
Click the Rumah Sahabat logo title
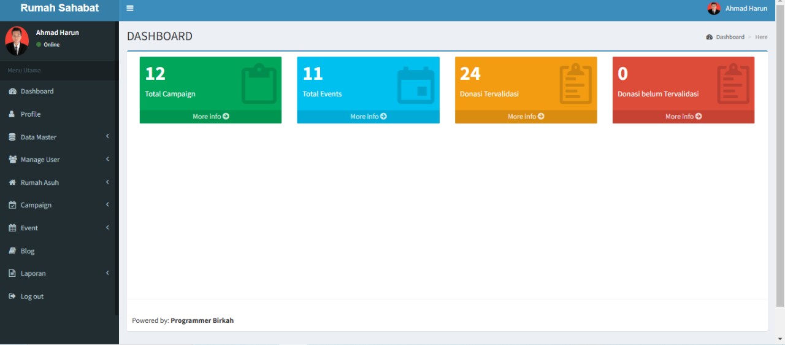point(59,9)
